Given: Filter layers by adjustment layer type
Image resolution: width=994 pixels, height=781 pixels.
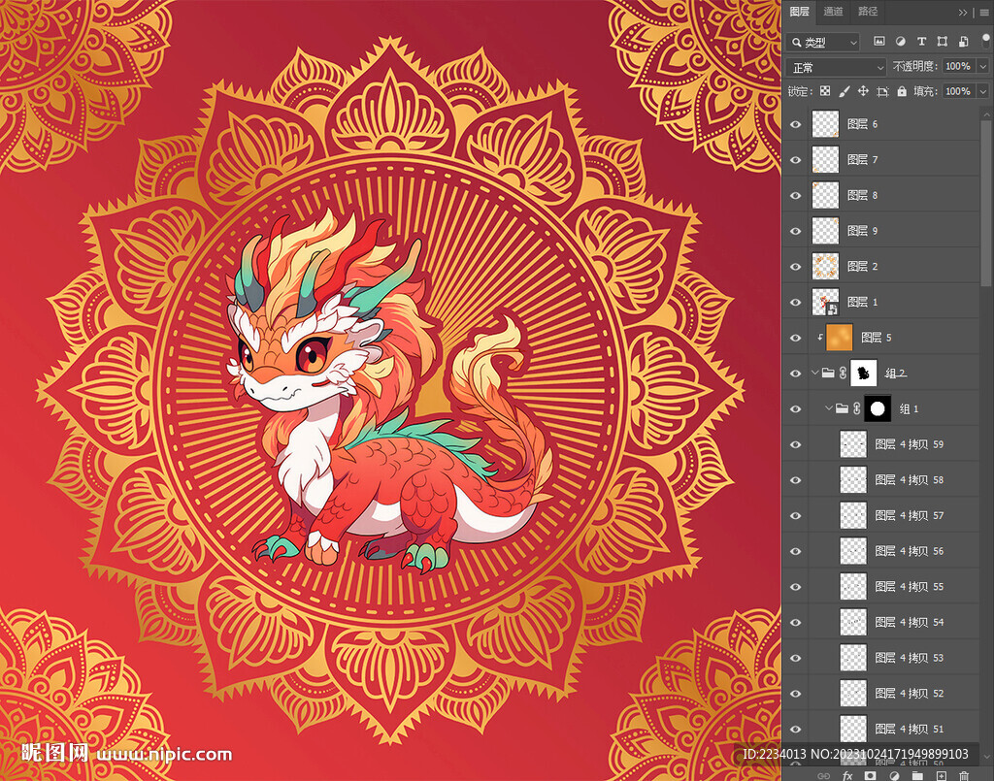Looking at the screenshot, I should coord(900,42).
